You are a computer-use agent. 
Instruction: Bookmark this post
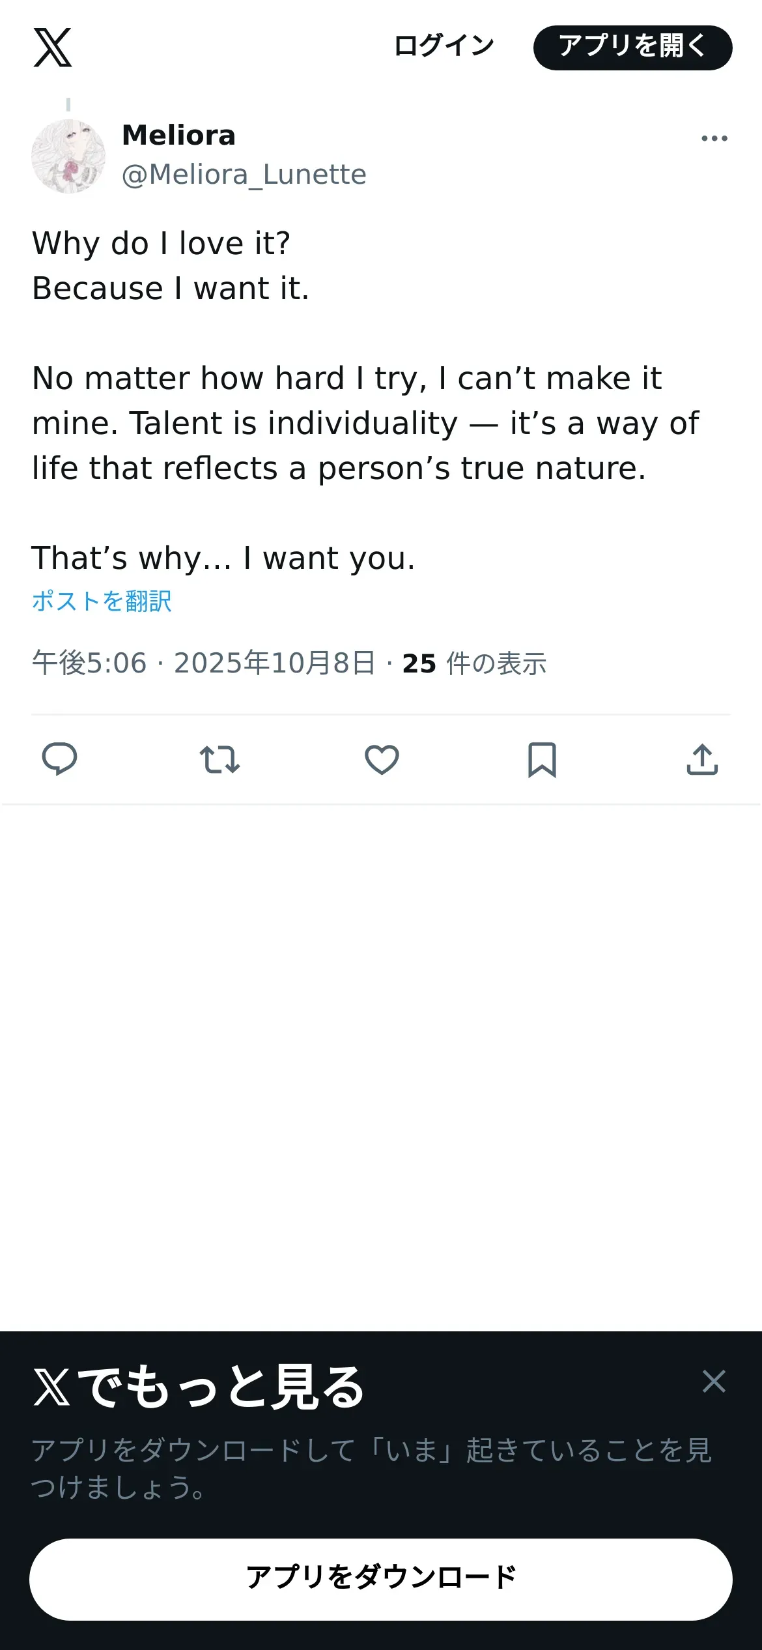(542, 760)
